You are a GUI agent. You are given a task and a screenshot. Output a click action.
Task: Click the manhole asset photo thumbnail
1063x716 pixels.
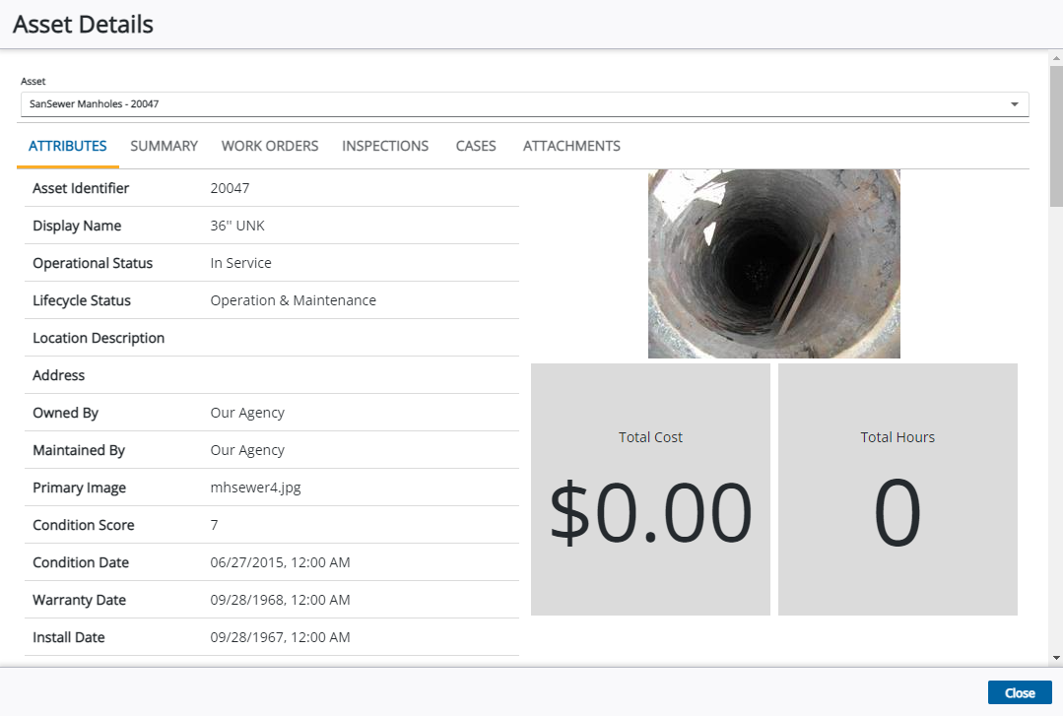[773, 263]
